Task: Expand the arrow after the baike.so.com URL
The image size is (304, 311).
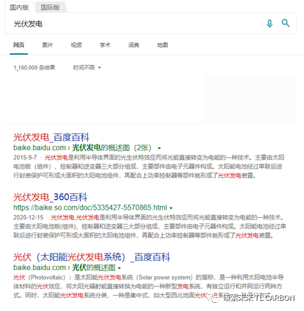Action: tap(171, 208)
